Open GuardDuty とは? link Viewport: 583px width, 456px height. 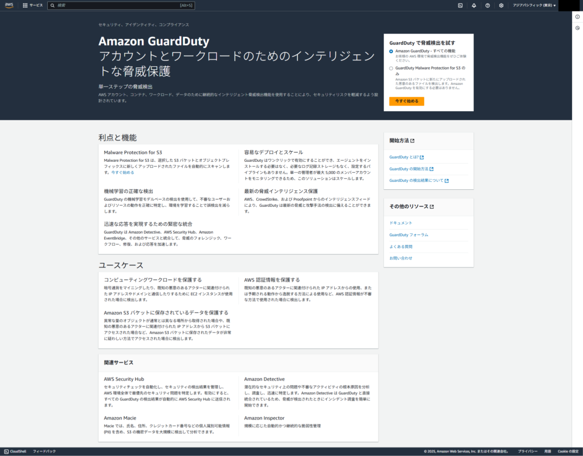[x=404, y=157]
